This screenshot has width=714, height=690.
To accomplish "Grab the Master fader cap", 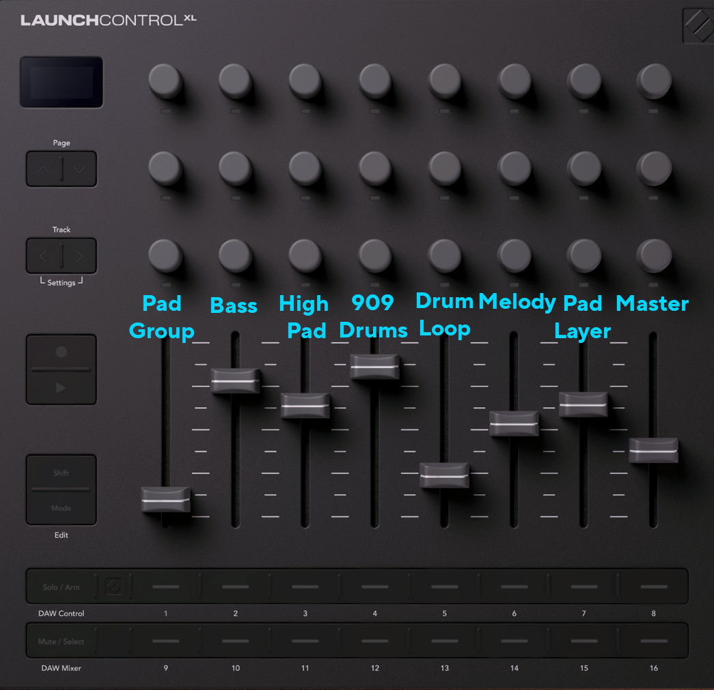I will pos(653,450).
